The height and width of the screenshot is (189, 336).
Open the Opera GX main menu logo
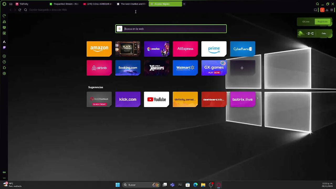click(x=4, y=4)
